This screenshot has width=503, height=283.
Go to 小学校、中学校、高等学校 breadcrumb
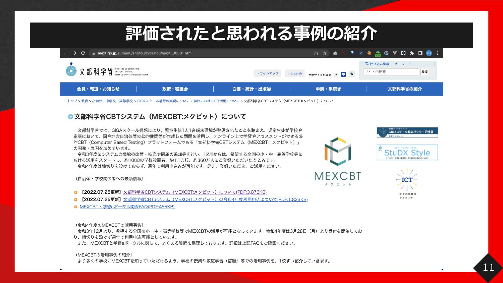(113, 101)
